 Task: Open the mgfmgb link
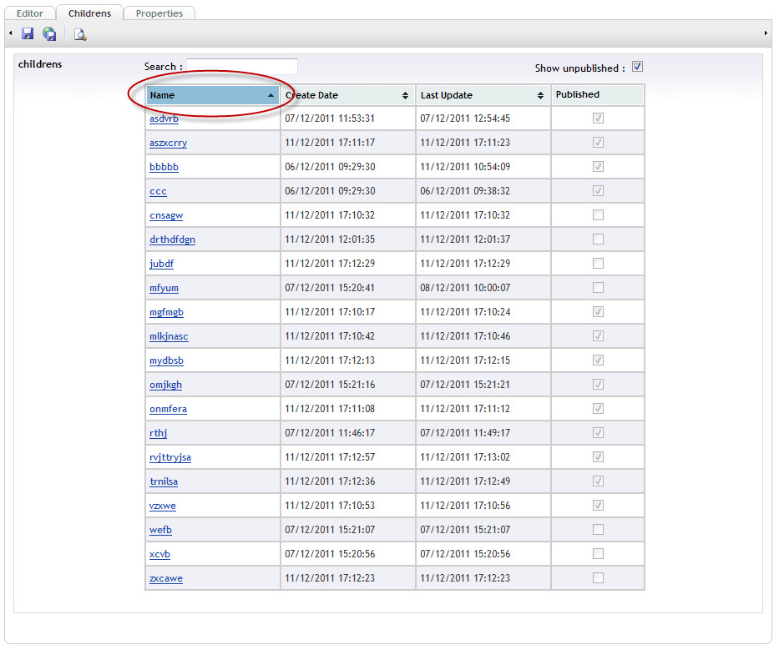click(166, 312)
